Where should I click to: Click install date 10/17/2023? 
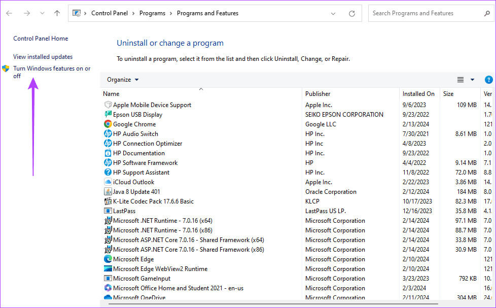(417, 201)
